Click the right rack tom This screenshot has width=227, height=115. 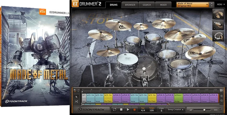[153, 42]
